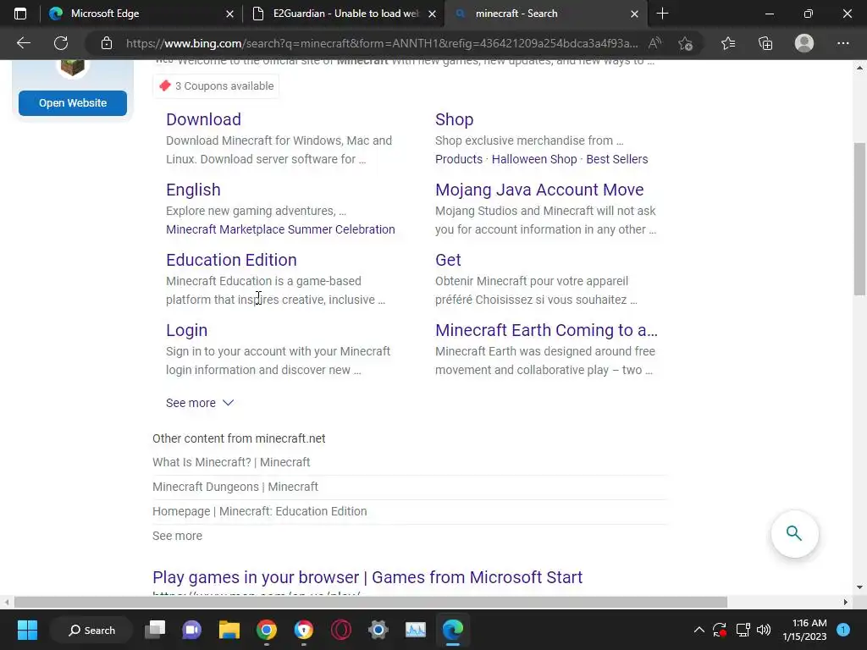Switch to the Microsoft Edge tab

pyautogui.click(x=141, y=14)
